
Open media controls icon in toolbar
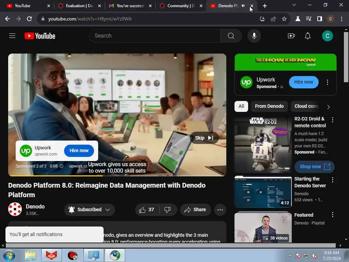click(x=308, y=19)
